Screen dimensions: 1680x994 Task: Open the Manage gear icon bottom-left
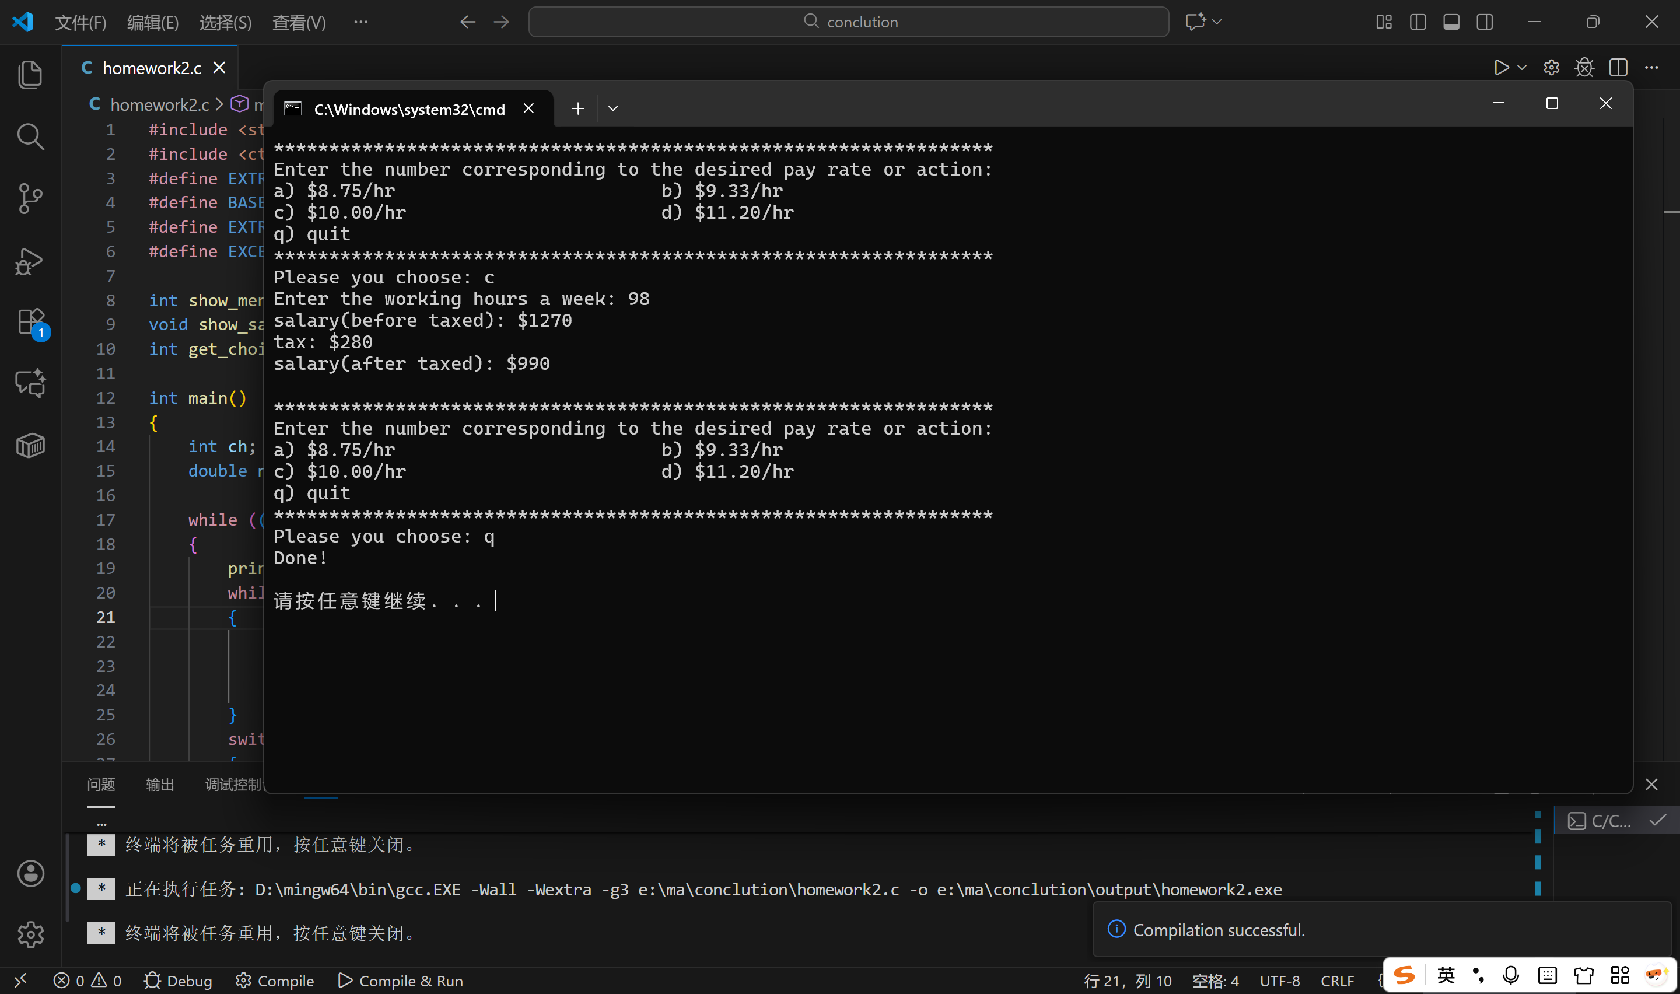pos(30,934)
